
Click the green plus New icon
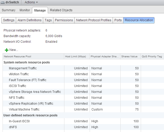[x=7, y=50]
